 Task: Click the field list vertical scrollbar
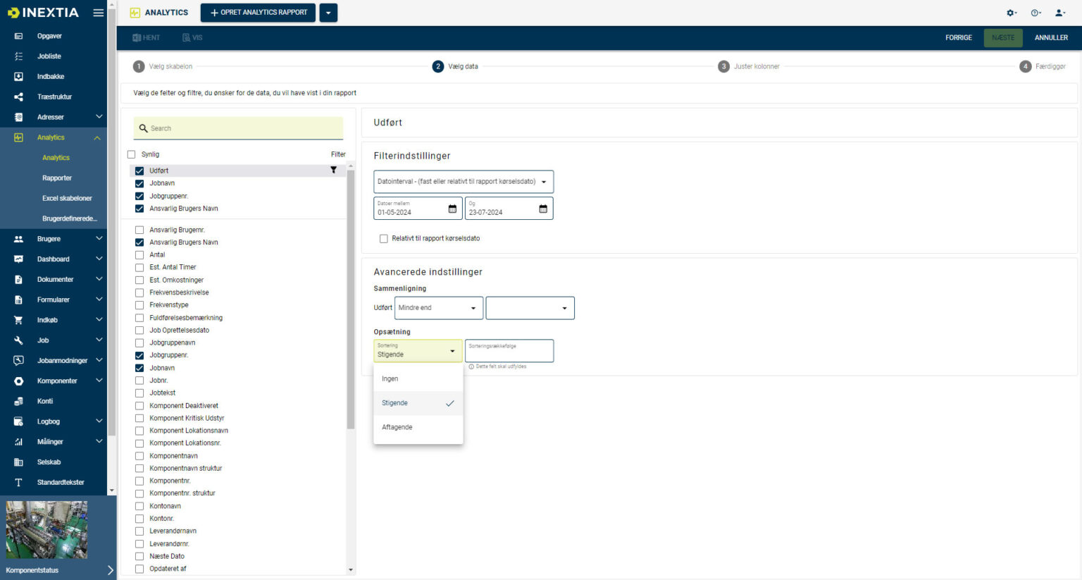(x=351, y=300)
